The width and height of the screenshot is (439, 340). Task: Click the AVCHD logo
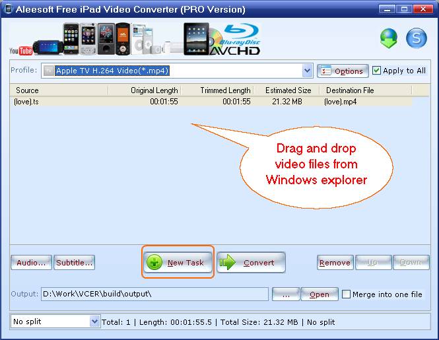[x=235, y=51]
